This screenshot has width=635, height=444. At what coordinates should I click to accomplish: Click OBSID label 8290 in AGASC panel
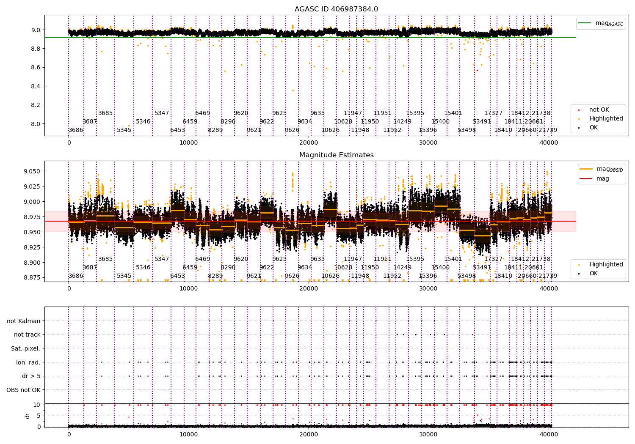point(228,121)
